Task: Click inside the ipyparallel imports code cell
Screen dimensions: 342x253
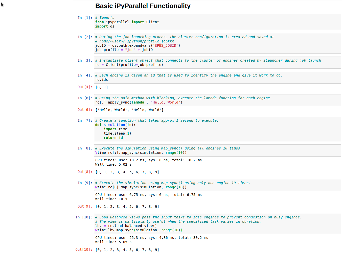Action: [217, 22]
